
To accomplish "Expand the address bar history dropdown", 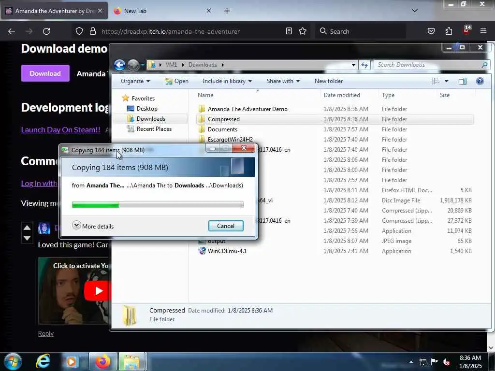I will (353, 65).
